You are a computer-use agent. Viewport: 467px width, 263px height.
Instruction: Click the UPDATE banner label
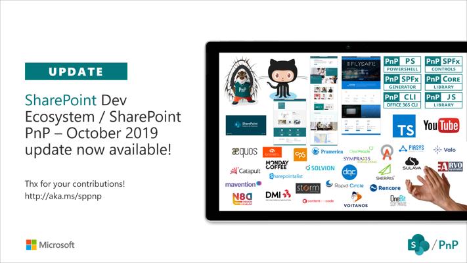click(76, 71)
